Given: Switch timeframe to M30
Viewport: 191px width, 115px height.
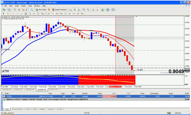Looking at the screenshot, I should (x=61, y=14).
